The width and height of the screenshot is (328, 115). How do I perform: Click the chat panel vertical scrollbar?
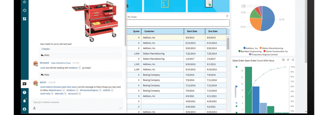tap(125, 23)
